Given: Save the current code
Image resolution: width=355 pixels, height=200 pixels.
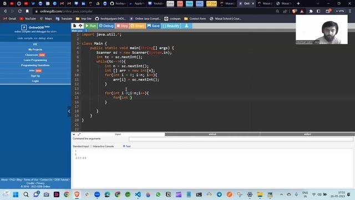Looking at the screenshot, I should point(153,26).
